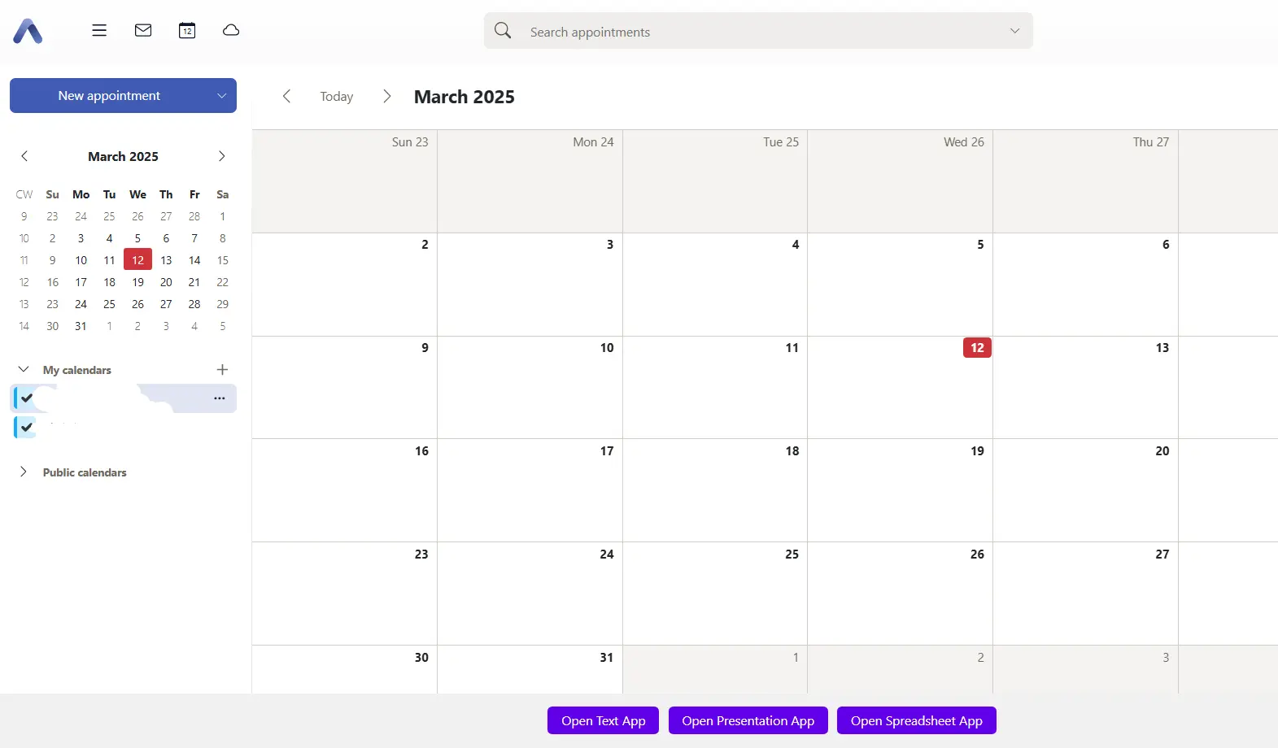Open the cloud storage icon
1278x748 pixels.
coord(231,30)
